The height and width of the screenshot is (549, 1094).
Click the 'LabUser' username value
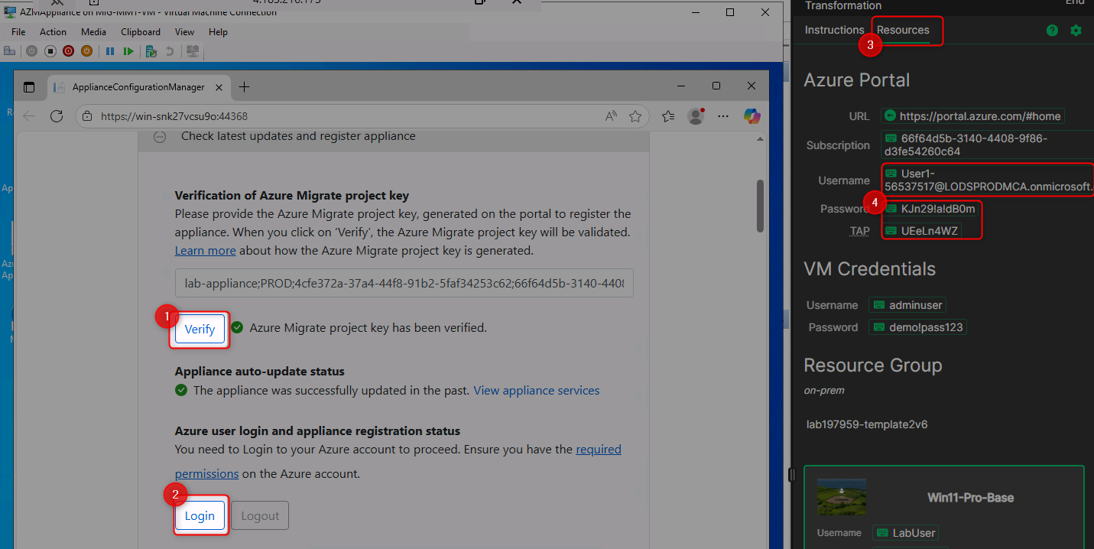coord(906,533)
